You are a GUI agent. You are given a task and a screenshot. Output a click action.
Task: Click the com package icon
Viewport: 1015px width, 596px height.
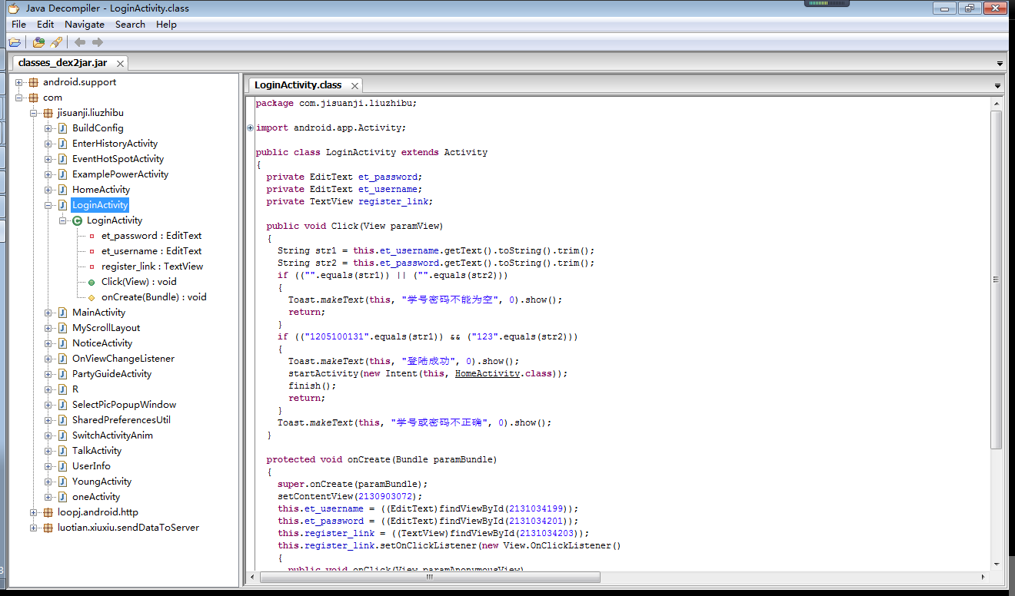tap(33, 98)
